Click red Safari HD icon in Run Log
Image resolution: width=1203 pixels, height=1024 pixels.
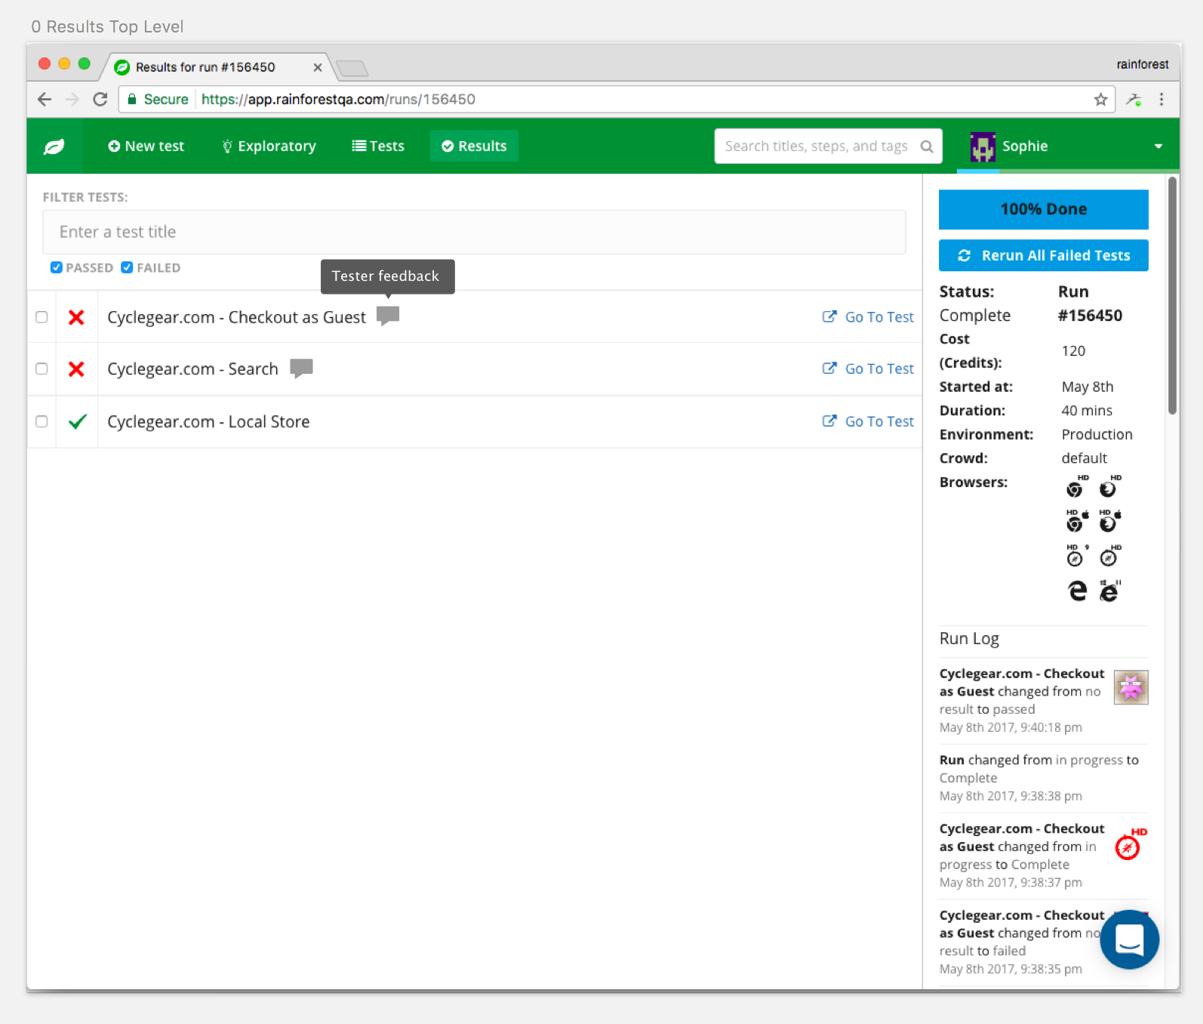coord(1131,844)
